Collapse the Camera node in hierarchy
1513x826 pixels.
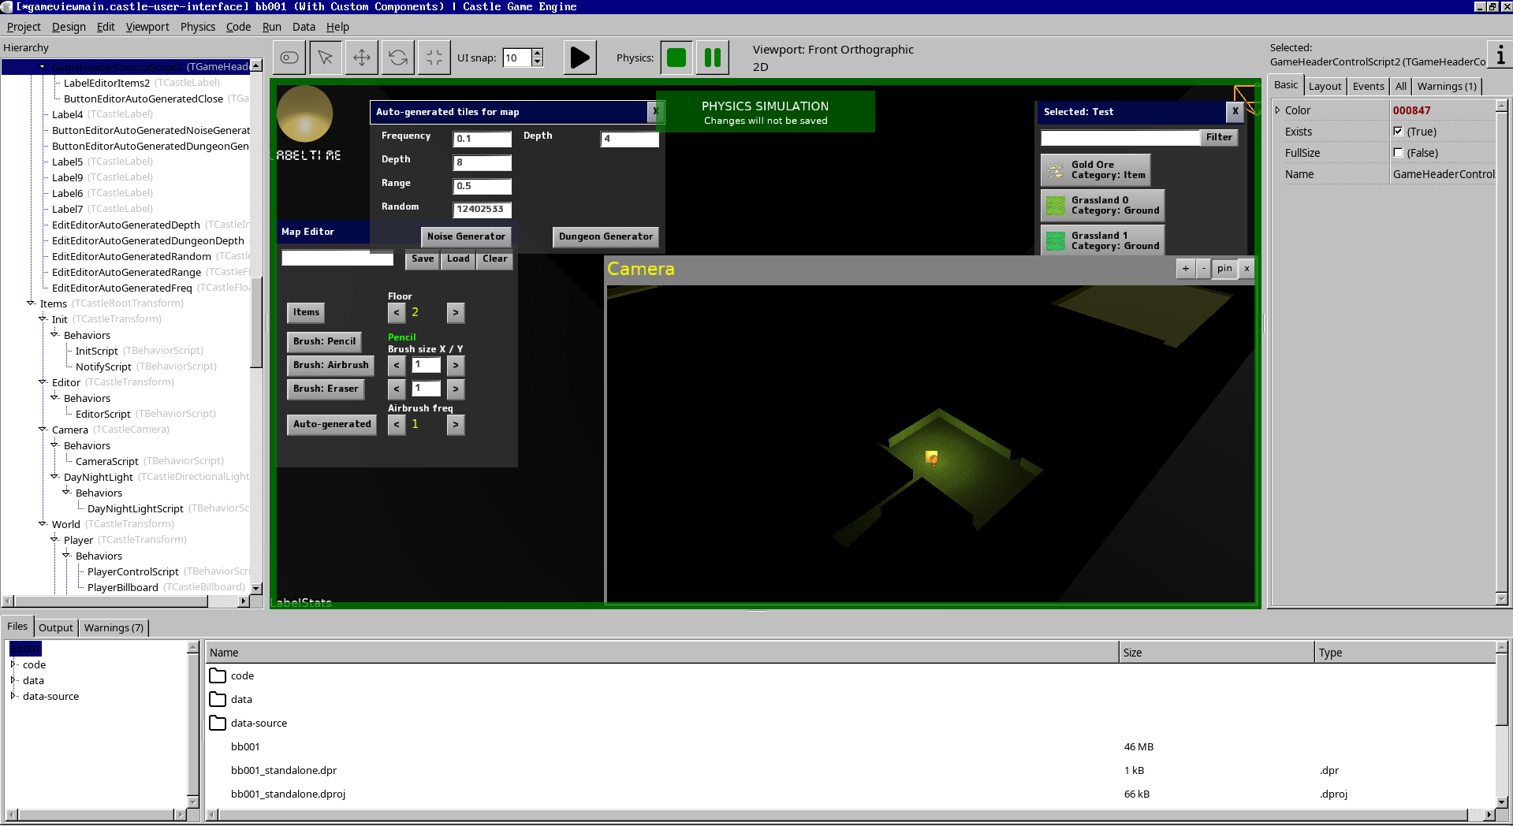click(x=43, y=429)
